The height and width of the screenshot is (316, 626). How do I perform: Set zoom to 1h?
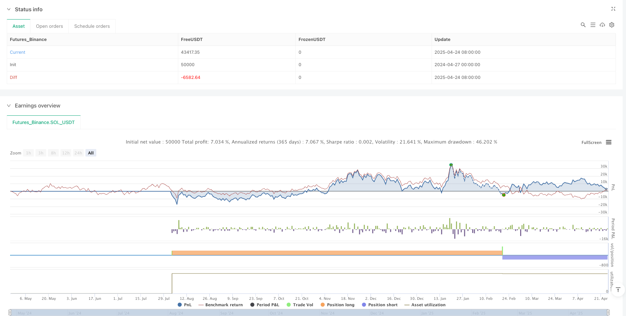coord(29,153)
